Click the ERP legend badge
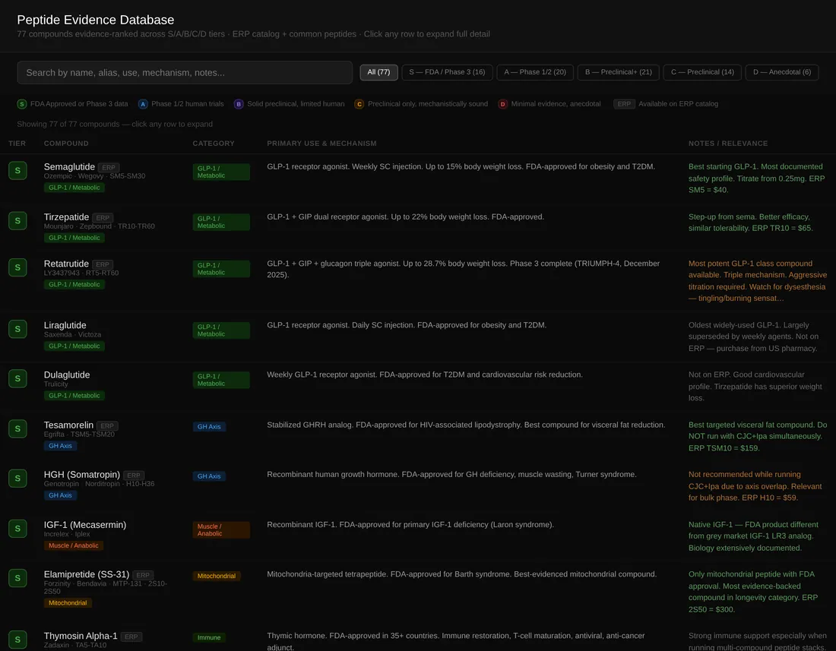This screenshot has width=836, height=651. click(624, 104)
